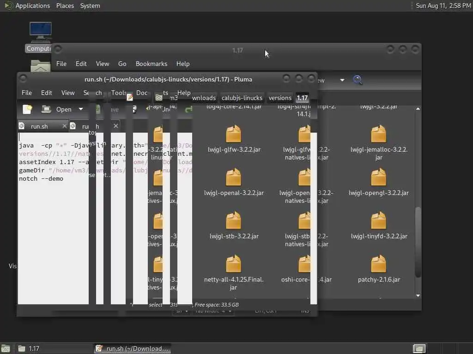Open the lwjgl-glfw-3.2.2.jar file icon

click(234, 135)
